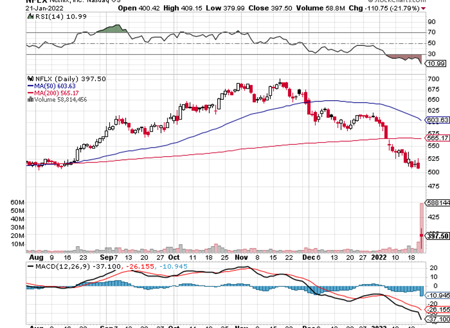Viewport: 450px width, 328px height.
Task: Click the red down arrow beside Chg
Action: [423, 8]
